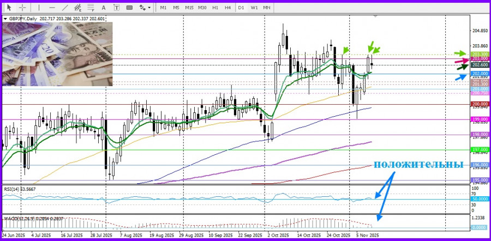Viewport: 491px width, 241px height.
Task: Click the 4 Jul 2025 date label
Action: coord(41,235)
